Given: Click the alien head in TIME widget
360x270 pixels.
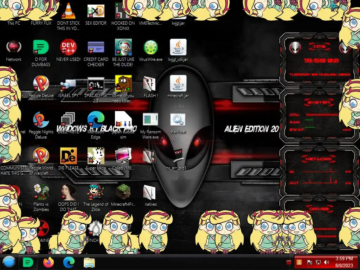Looking at the screenshot, I should 295,48.
